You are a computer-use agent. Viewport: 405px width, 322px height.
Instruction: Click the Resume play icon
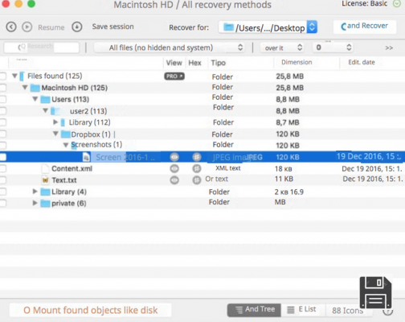(x=27, y=27)
